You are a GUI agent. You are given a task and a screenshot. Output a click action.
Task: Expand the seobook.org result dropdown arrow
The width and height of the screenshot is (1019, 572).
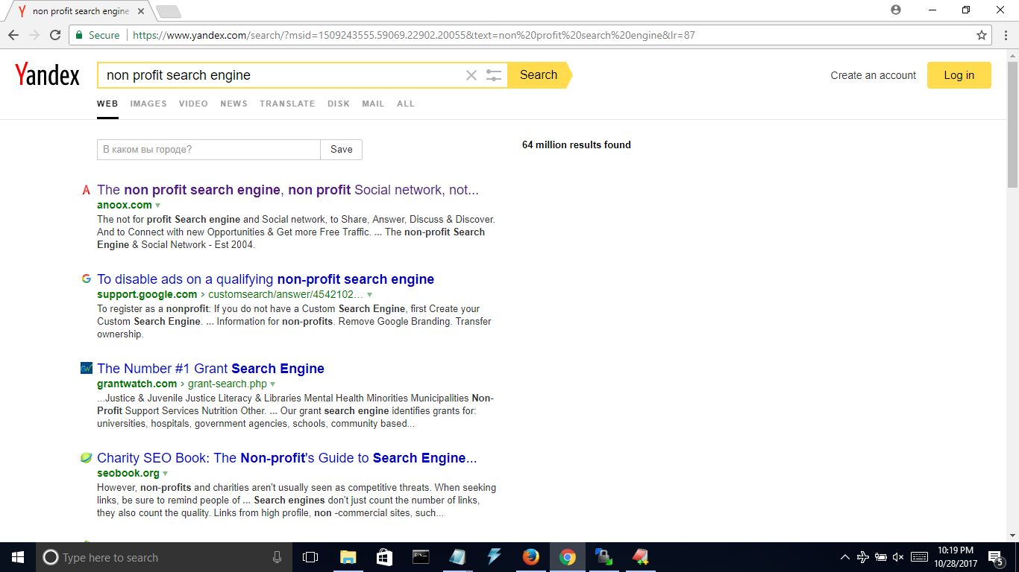pyautogui.click(x=166, y=474)
